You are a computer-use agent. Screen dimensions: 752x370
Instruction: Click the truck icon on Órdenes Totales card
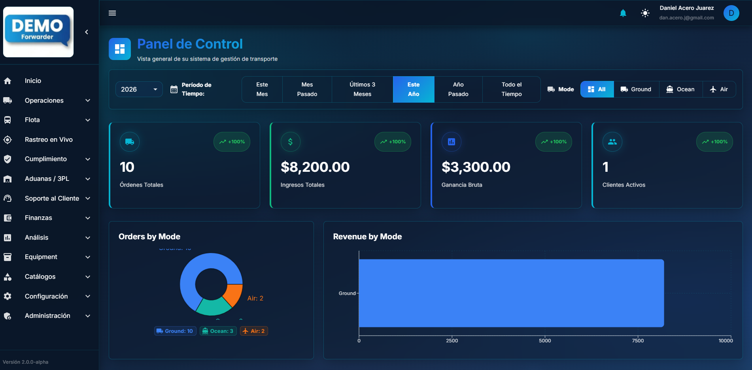[129, 142]
